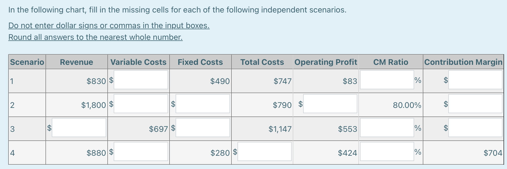Click the Variable Costs input for Scenario 1
Viewport: 507px width, 169px height.
141,80
